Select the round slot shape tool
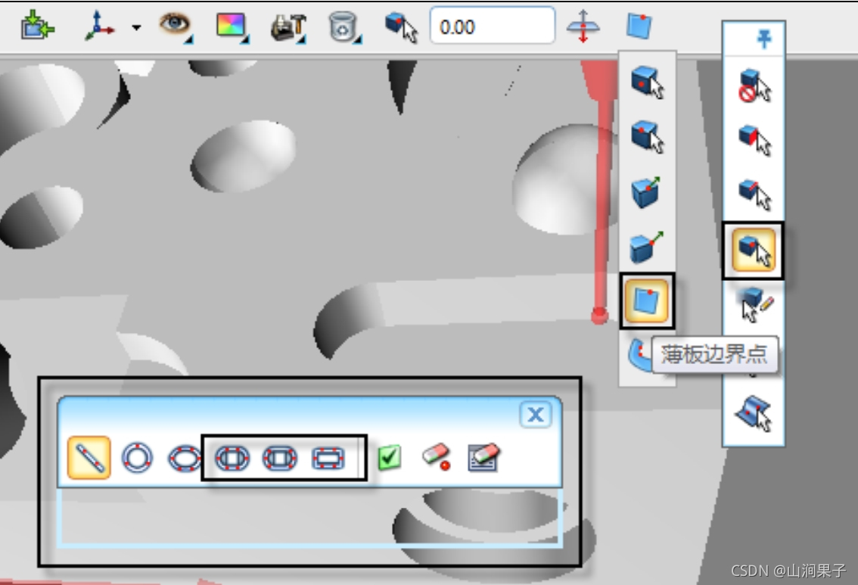This screenshot has height=585, width=858. [232, 458]
